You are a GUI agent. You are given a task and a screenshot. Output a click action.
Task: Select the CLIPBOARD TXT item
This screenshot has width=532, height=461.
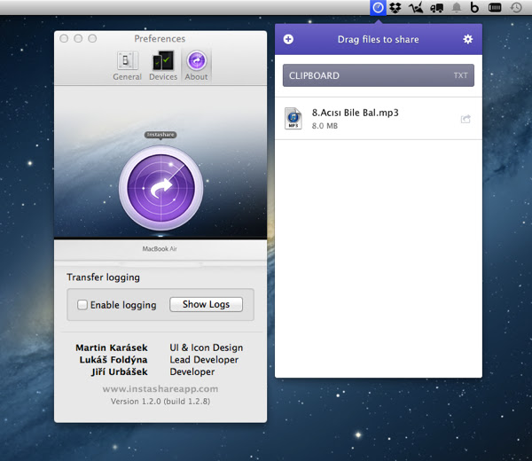(x=379, y=75)
